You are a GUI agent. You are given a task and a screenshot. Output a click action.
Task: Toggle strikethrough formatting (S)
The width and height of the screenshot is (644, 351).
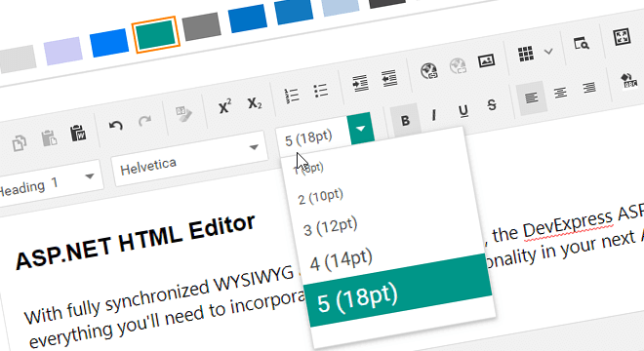point(492,105)
